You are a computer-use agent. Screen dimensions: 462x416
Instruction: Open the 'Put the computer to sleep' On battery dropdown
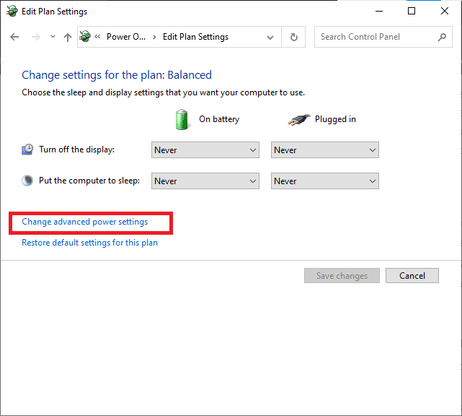click(205, 181)
